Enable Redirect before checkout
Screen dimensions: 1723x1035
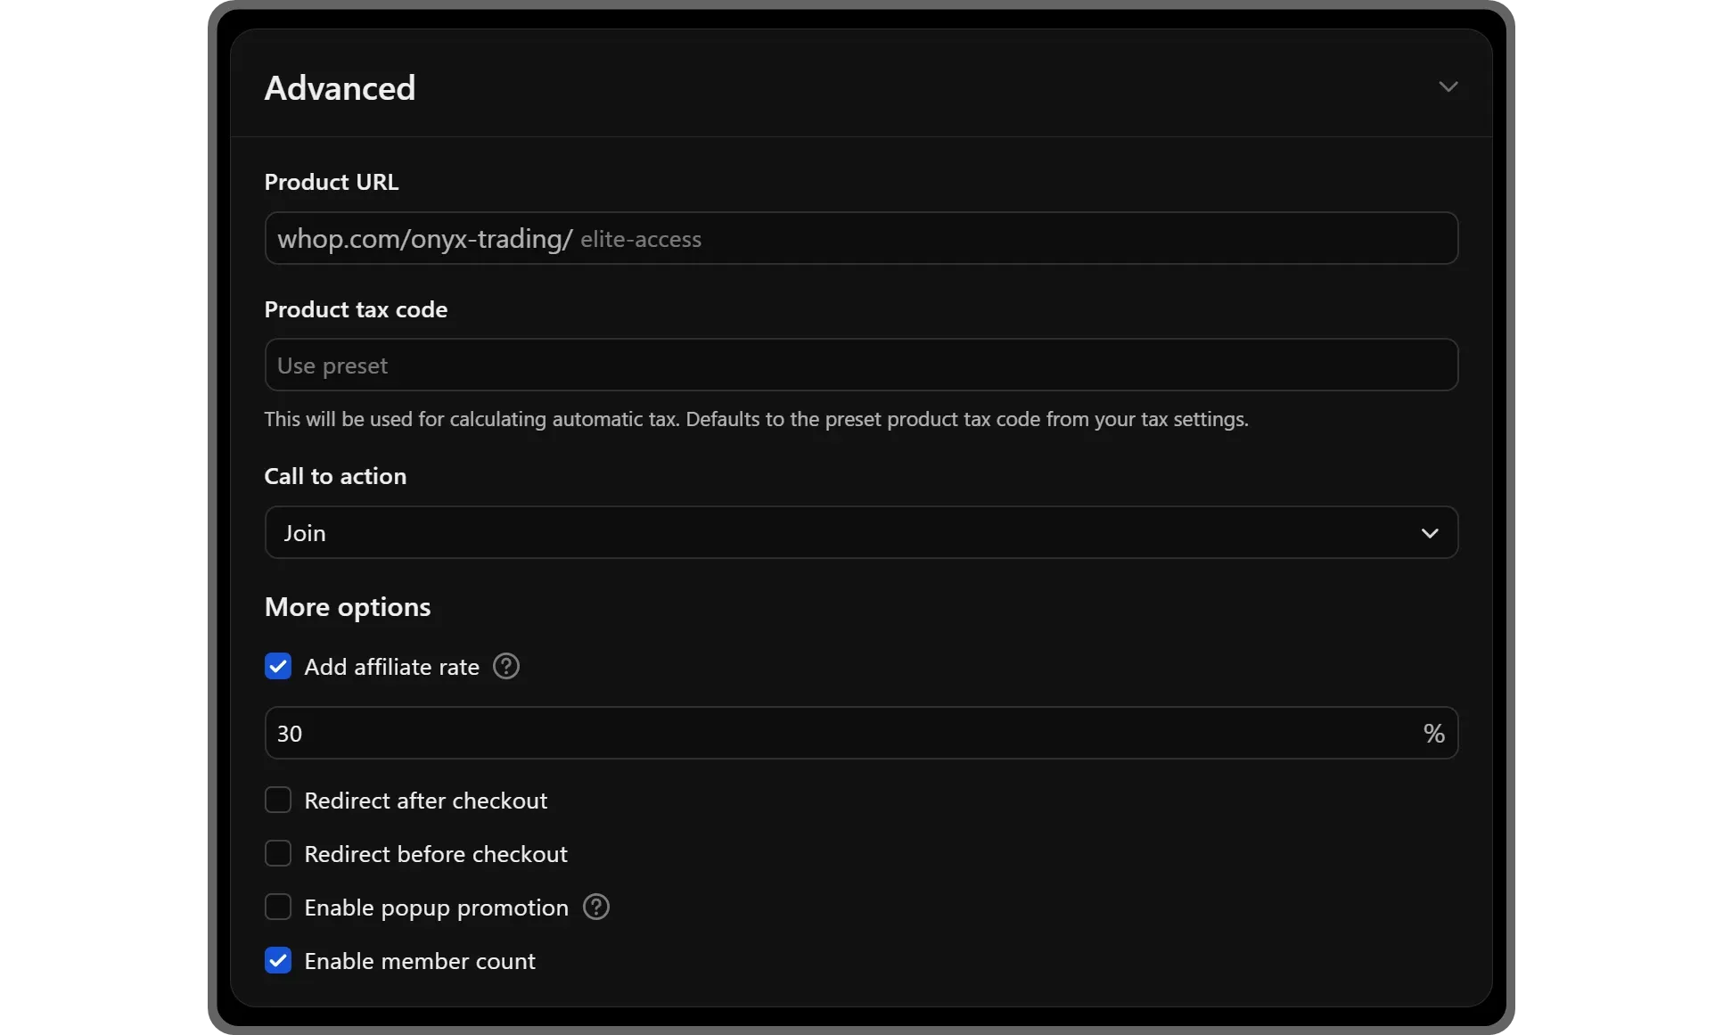pos(278,853)
